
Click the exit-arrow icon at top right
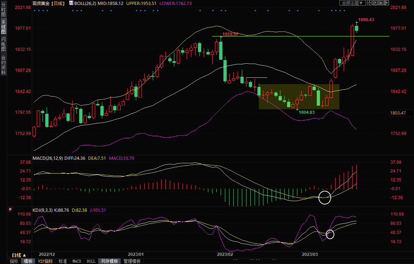click(386, 3)
